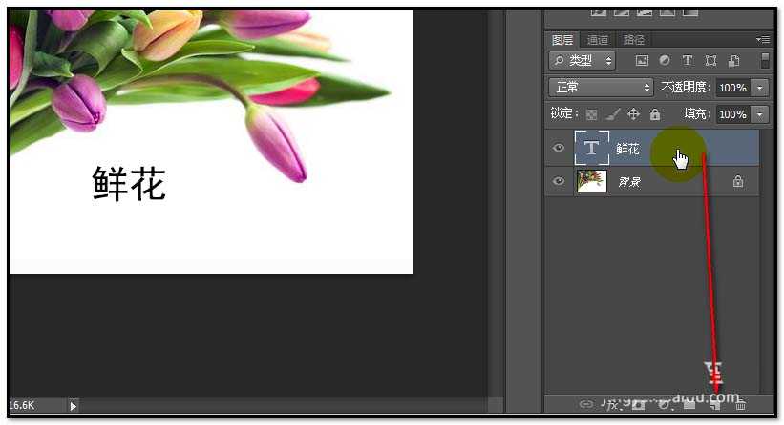Expand the 不透明度 opacity slider arrow

pyautogui.click(x=760, y=87)
